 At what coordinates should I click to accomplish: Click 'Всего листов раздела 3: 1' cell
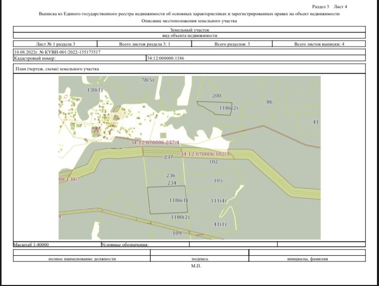(145, 44)
